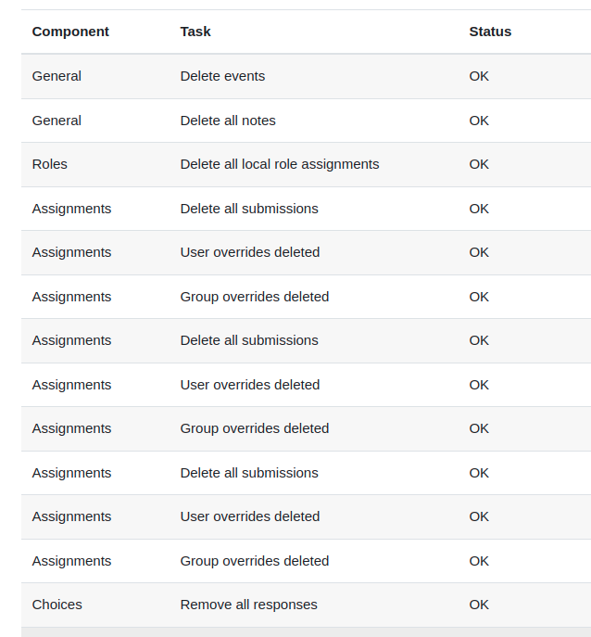Click the Component column header

(x=70, y=32)
